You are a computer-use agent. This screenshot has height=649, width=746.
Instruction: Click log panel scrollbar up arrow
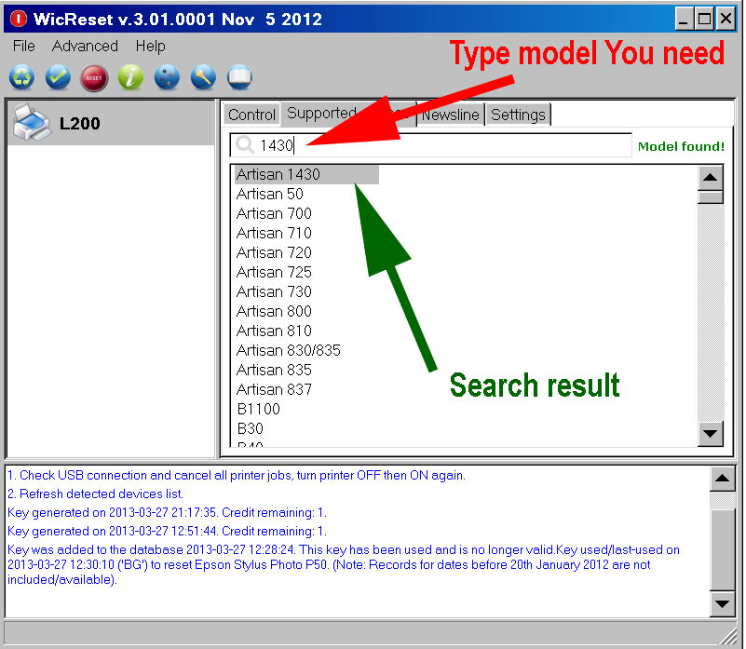point(722,479)
